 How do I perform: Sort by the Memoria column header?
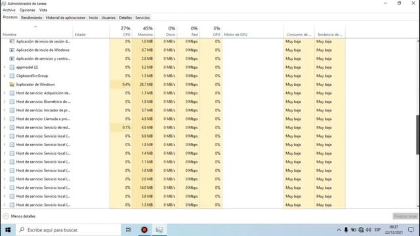[x=143, y=31]
